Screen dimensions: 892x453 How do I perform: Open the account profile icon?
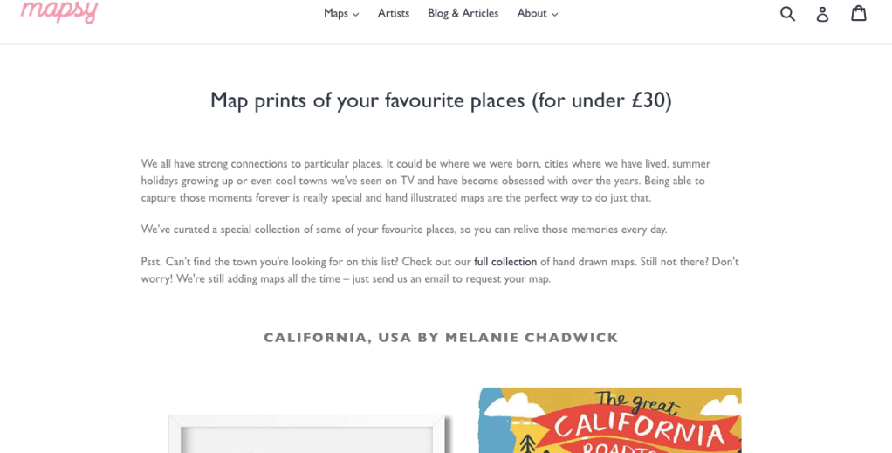coord(822,13)
